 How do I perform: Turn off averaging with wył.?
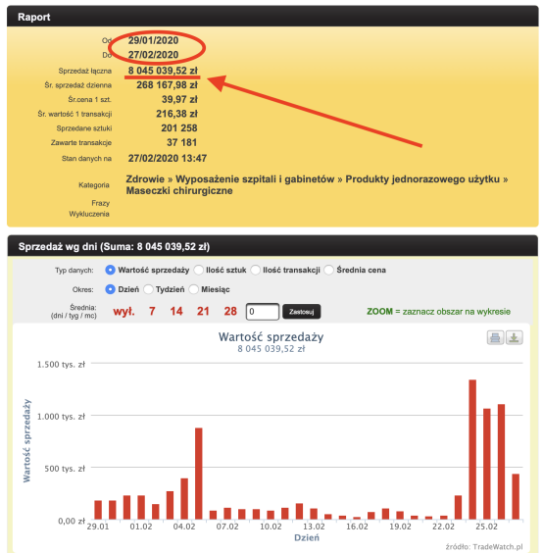pos(123,311)
